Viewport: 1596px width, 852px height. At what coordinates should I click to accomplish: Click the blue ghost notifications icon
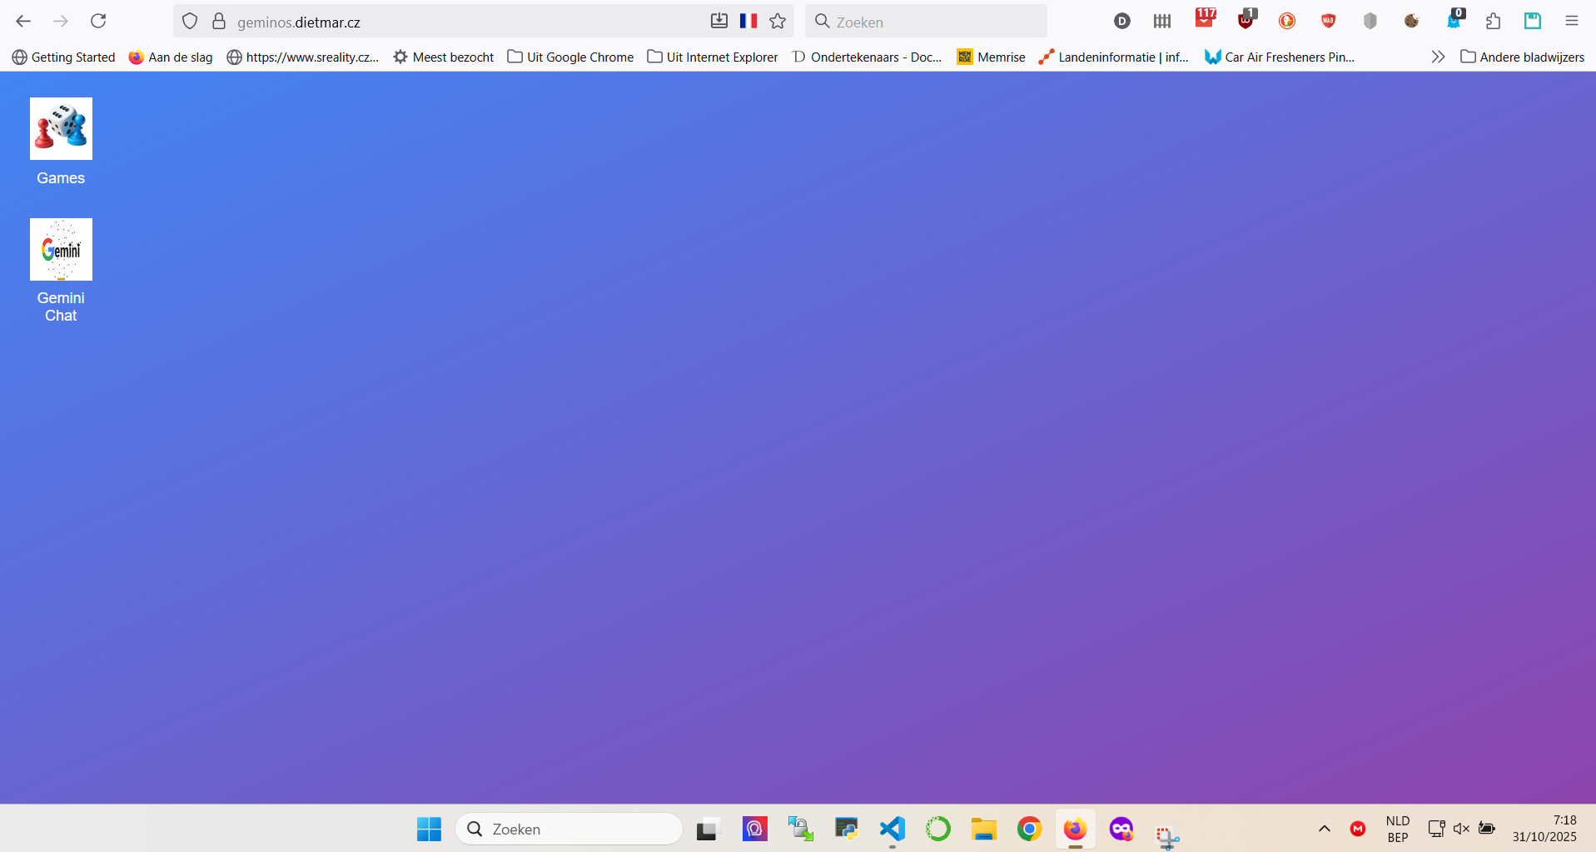pyautogui.click(x=1454, y=22)
